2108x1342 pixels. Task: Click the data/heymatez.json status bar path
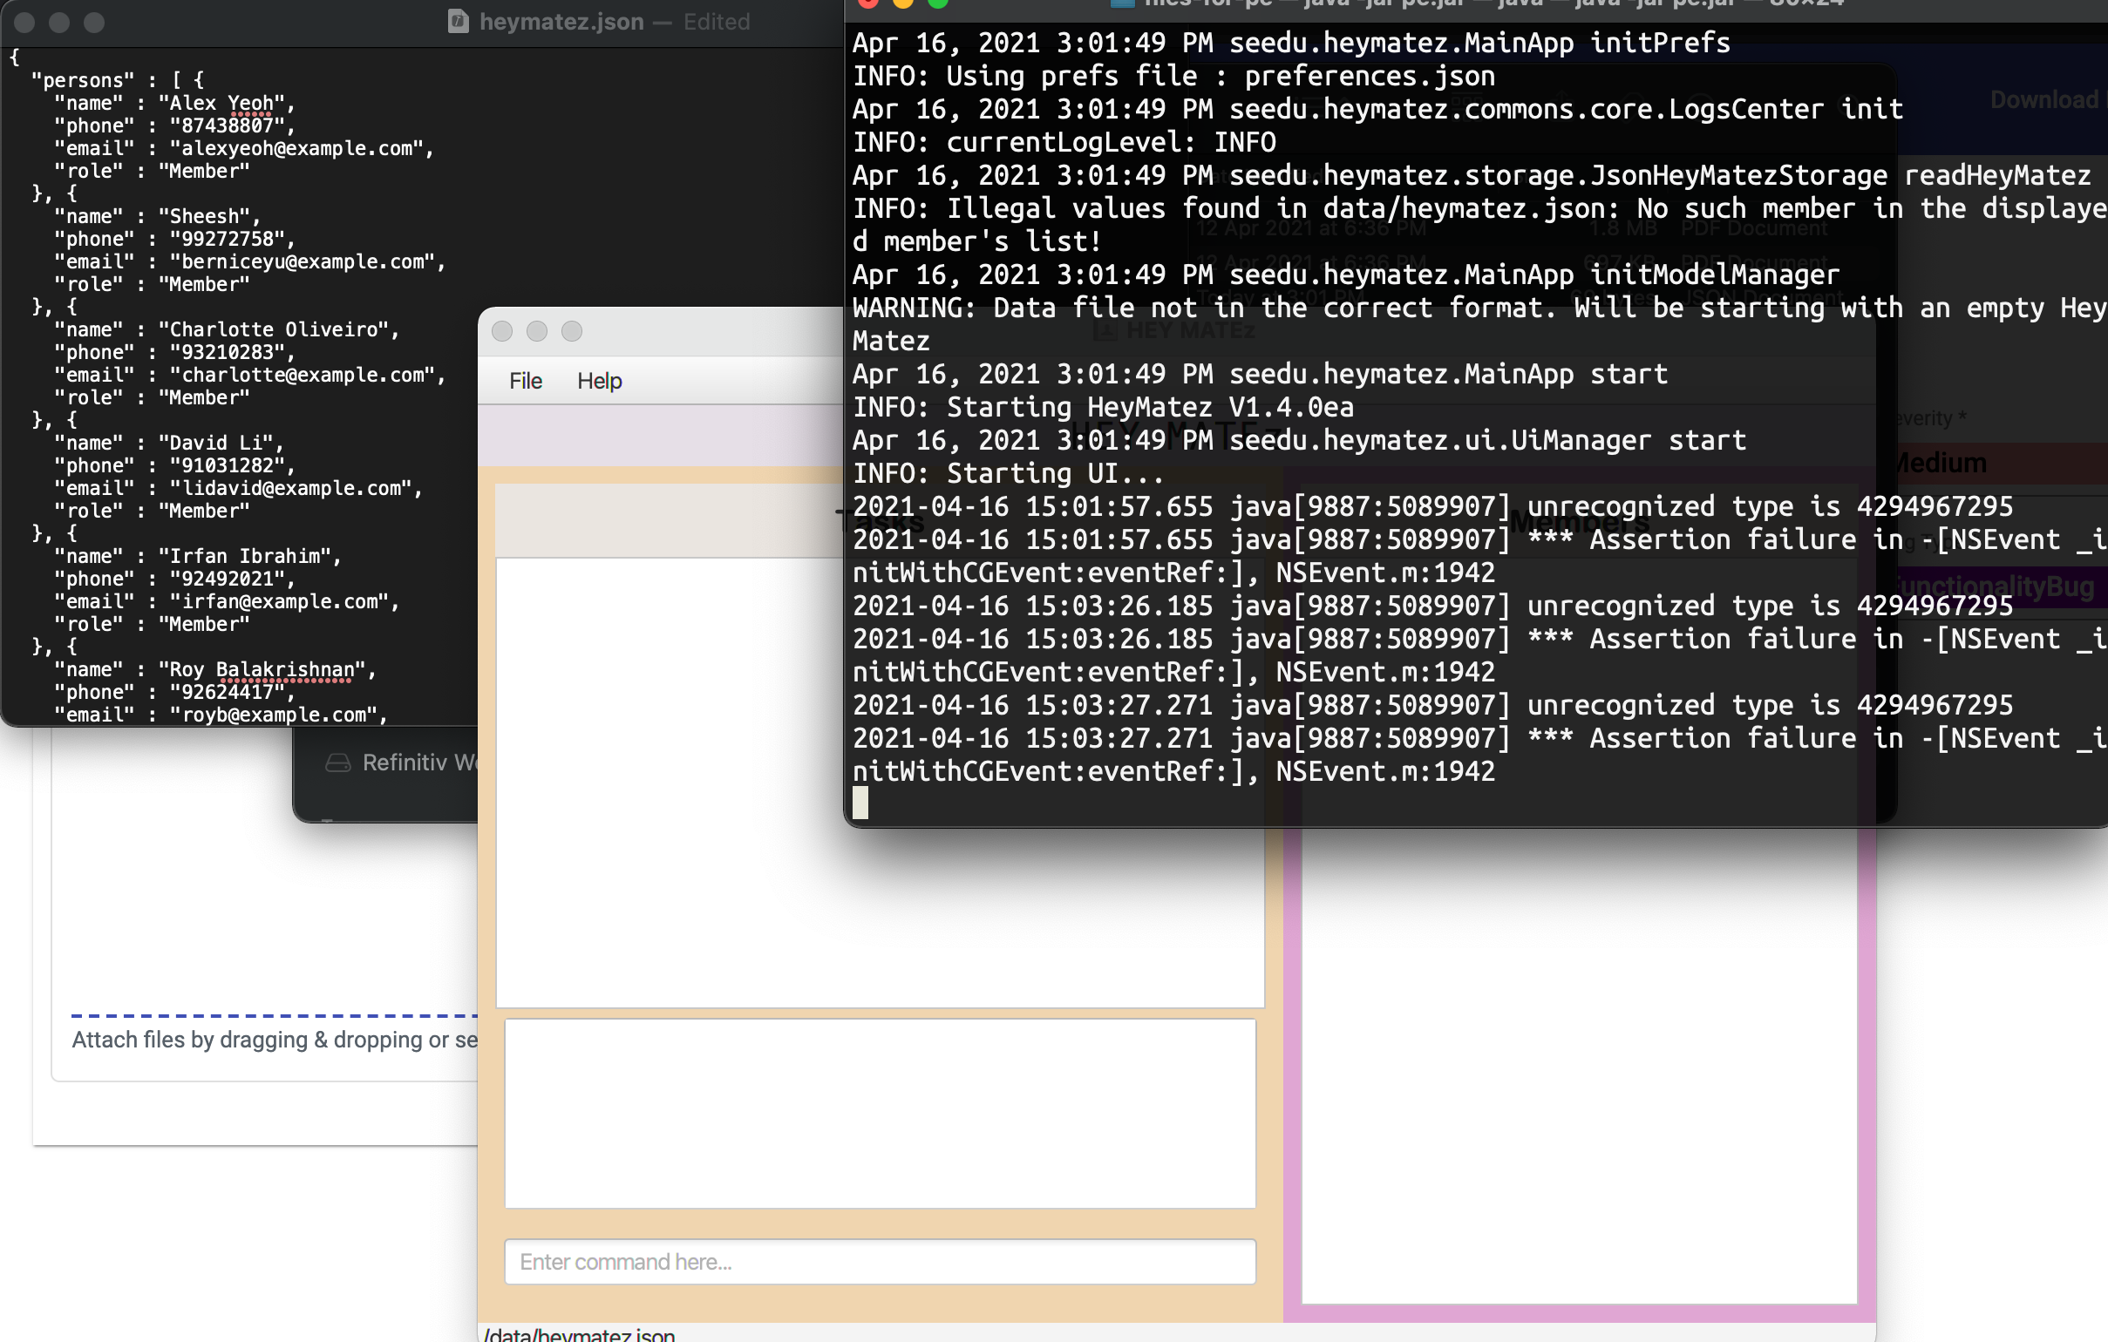pos(580,1334)
